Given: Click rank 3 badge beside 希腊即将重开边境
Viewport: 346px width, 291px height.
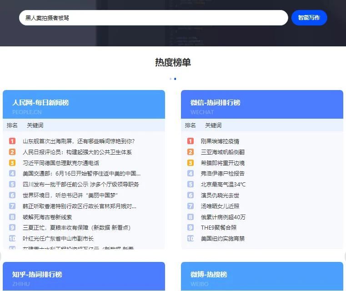Looking at the screenshot, I should (x=190, y=163).
